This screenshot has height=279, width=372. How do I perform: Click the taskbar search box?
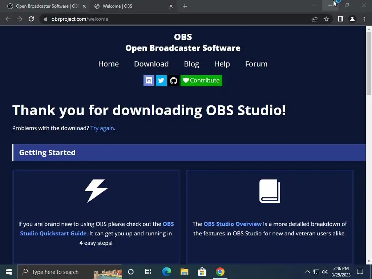tap(70, 272)
